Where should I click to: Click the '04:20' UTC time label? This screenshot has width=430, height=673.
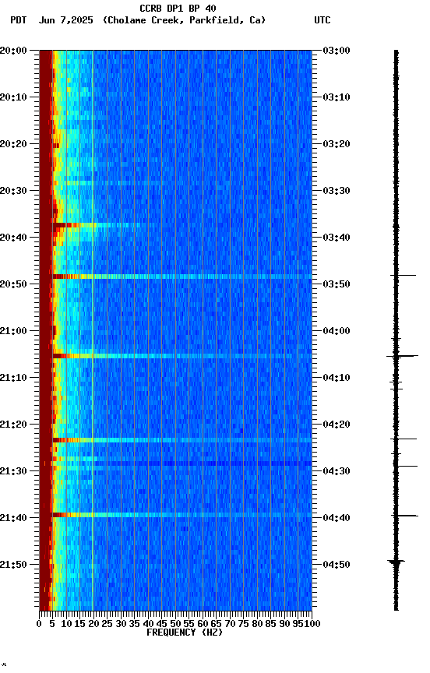pyautogui.click(x=337, y=425)
